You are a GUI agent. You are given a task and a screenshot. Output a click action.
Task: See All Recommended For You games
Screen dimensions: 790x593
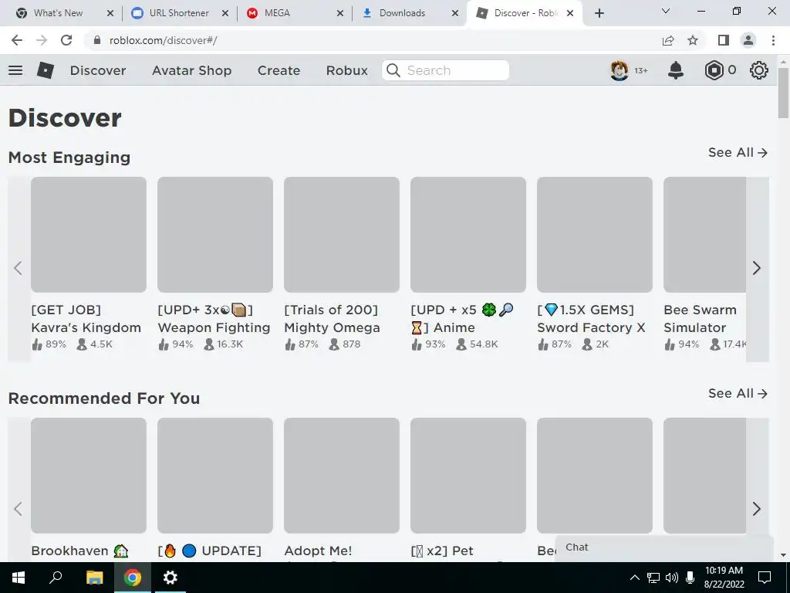click(738, 393)
